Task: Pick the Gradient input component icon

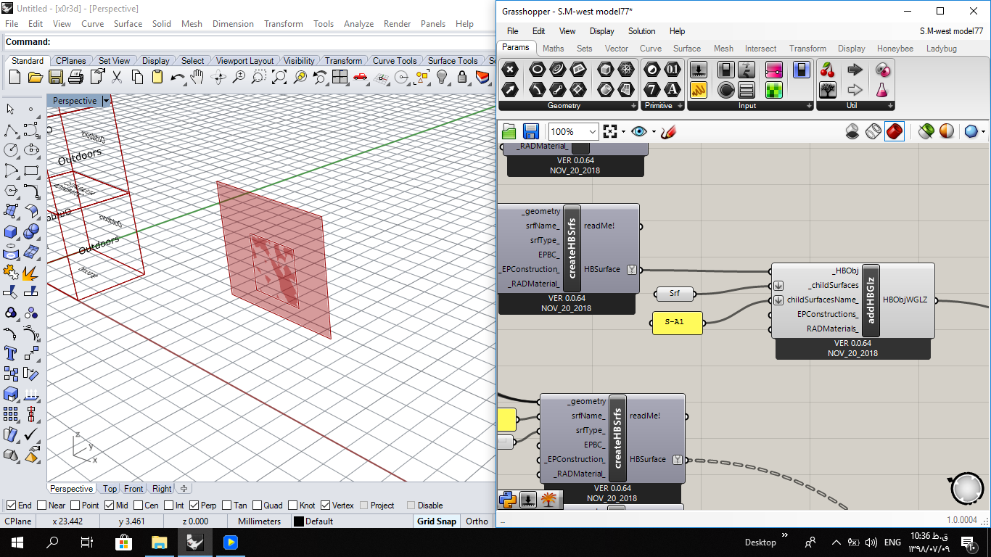Action: 774,70
